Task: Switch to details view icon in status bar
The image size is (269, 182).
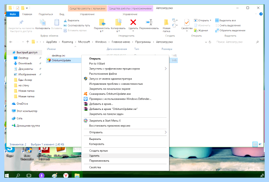Action: coord(255,144)
